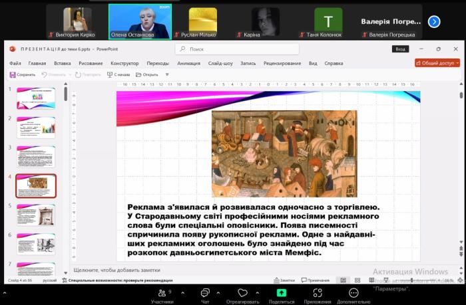Image resolution: width=466 pixels, height=305 pixels.
Task: Toggle the Примечания comments pane
Action: pyautogui.click(x=315, y=280)
